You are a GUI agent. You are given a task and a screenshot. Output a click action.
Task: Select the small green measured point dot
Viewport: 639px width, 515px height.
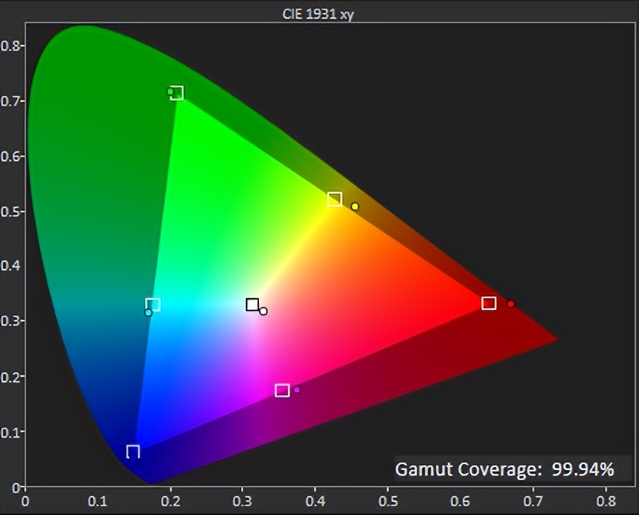170,92
